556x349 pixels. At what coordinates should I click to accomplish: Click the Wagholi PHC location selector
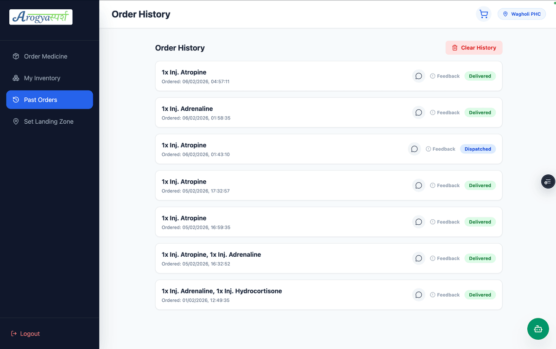pos(522,14)
